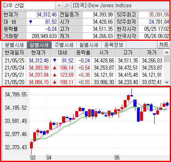Click the table scrollbar up arrow
Viewport: 171px width, 162px height.
click(x=167, y=52)
